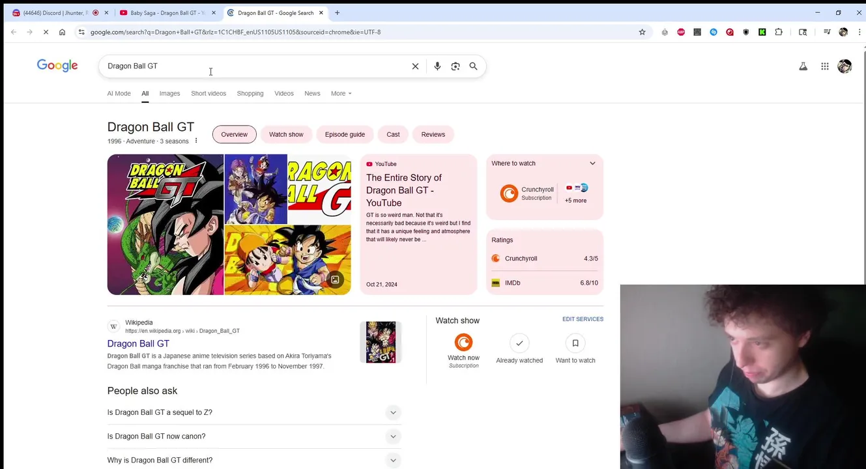
Task: Go to the Chrome home page
Action: tap(62, 32)
